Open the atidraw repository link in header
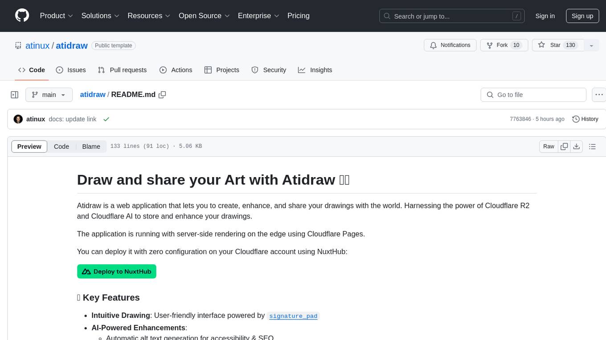The image size is (606, 340). tap(72, 45)
